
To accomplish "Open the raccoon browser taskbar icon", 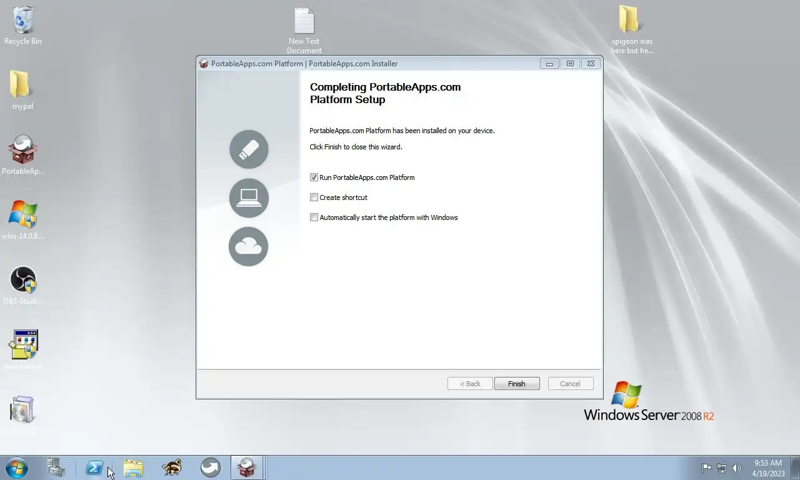I will click(172, 467).
